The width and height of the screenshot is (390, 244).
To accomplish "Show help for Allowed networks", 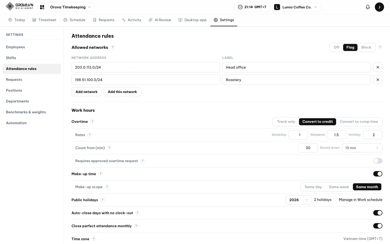I will [113, 47].
